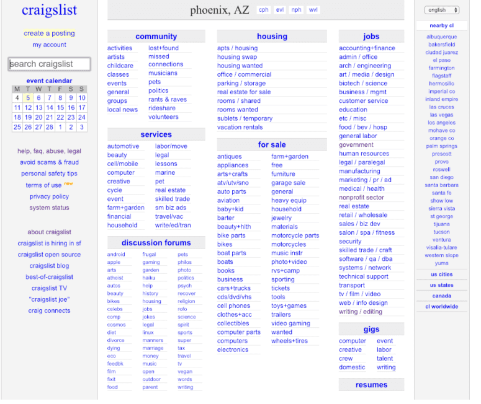
Task: Expand the us states list
Action: [x=441, y=285]
